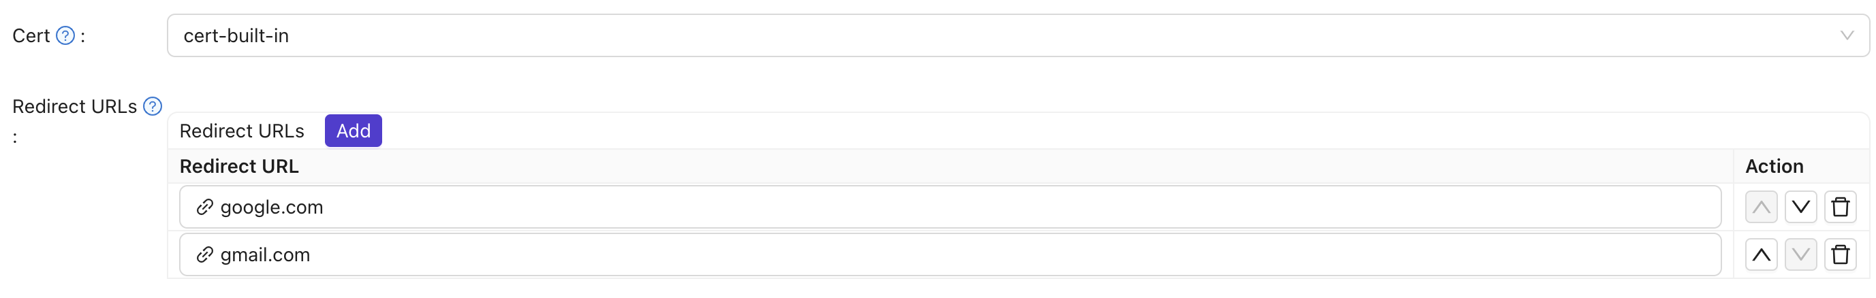Click the disabled up arrow for google.com
Screen dimensions: 1876x298
click(x=1761, y=207)
